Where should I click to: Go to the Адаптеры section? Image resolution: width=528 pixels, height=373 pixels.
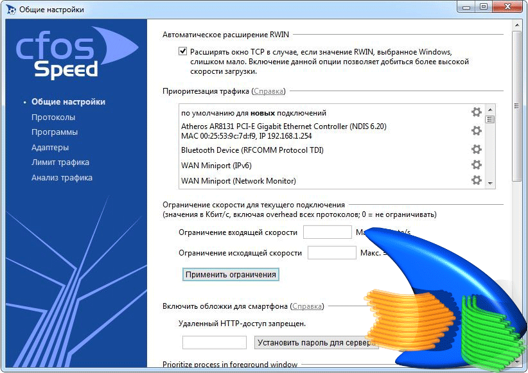pos(50,148)
